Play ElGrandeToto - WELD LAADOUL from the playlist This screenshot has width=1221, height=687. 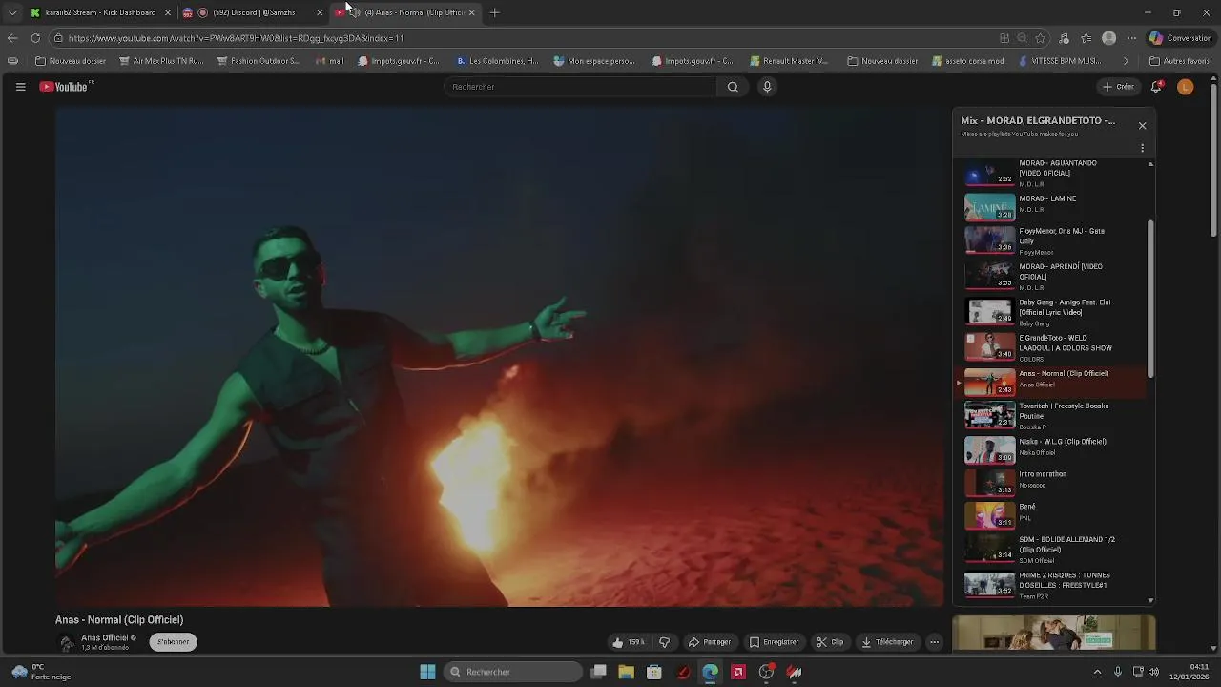point(1053,347)
